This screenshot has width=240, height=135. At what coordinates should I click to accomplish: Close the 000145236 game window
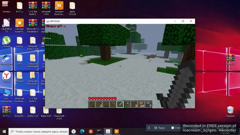(x=191, y=21)
